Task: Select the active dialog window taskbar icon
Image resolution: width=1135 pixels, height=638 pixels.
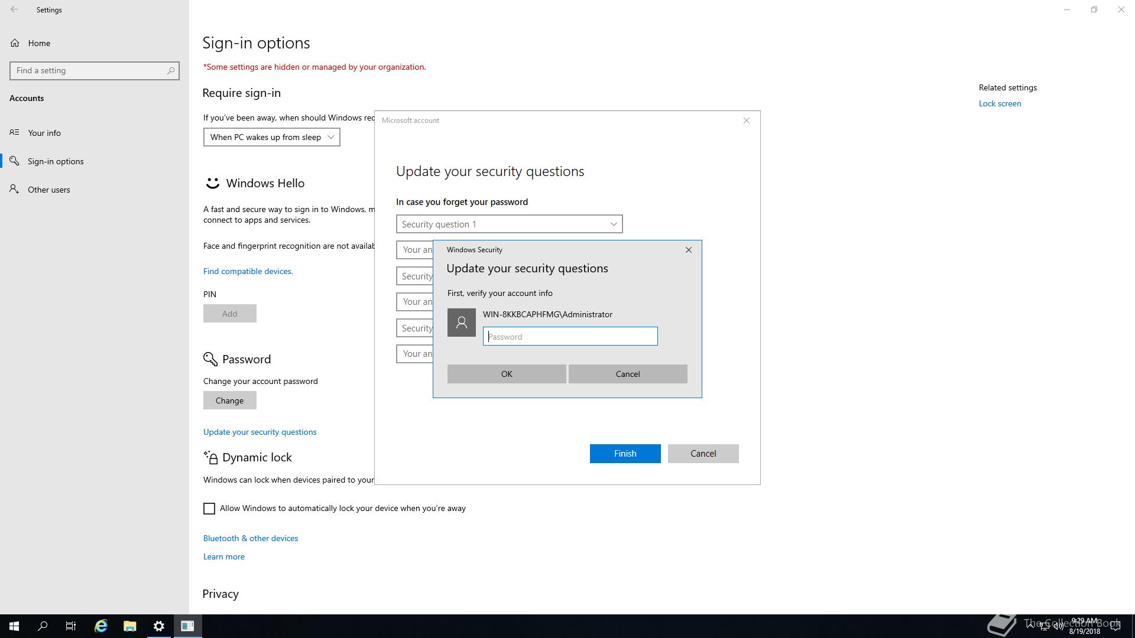Action: click(188, 626)
